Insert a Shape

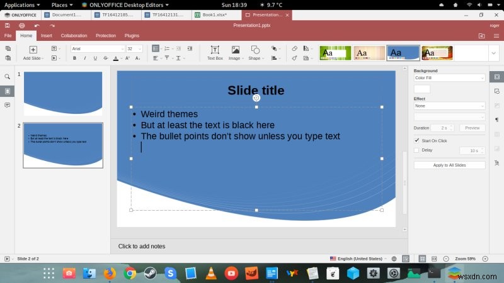[256, 53]
